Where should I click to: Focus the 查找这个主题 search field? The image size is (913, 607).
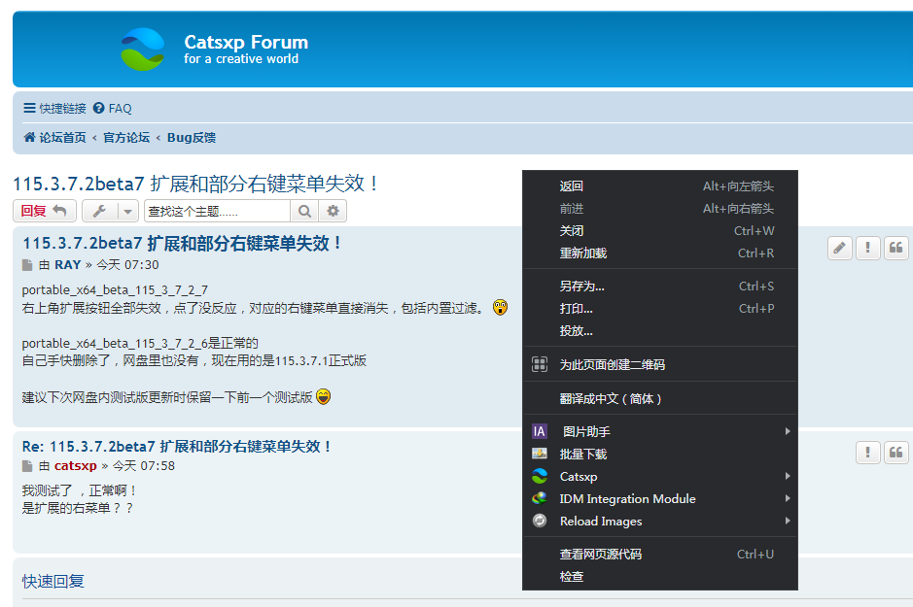217,211
